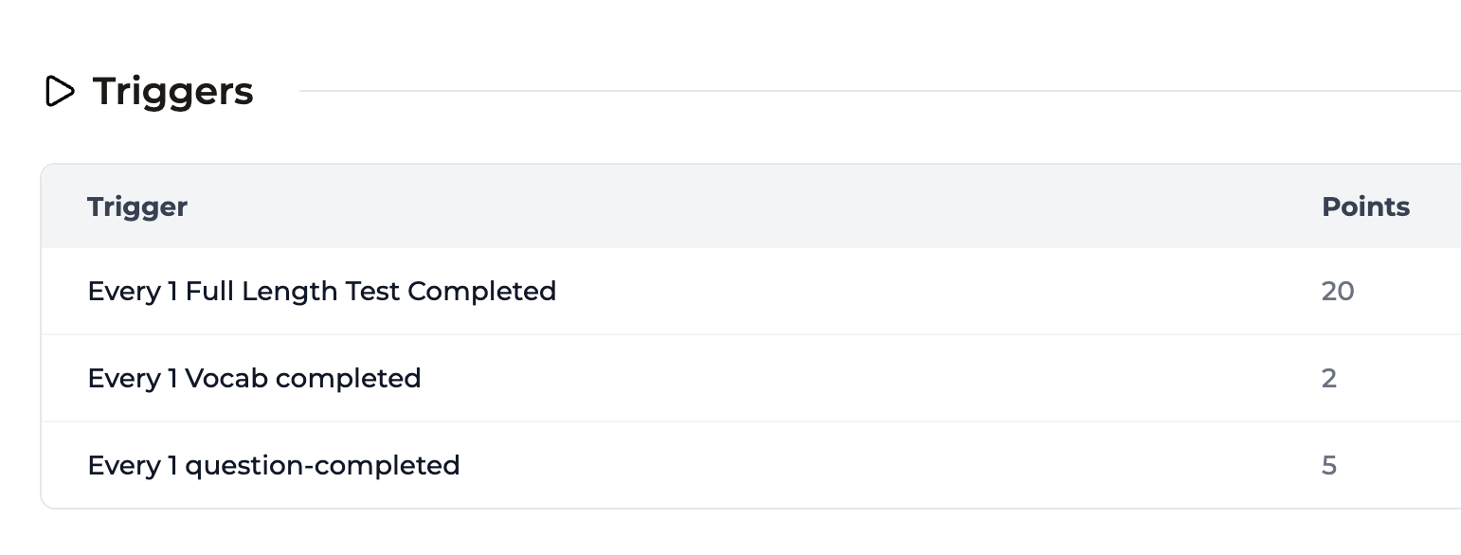Click the Trigger column header
This screenshot has height=555, width=1461.
click(x=136, y=206)
